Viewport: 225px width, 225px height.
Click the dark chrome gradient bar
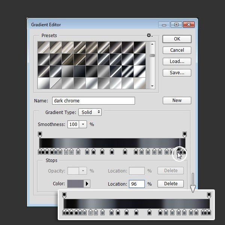(x=112, y=143)
